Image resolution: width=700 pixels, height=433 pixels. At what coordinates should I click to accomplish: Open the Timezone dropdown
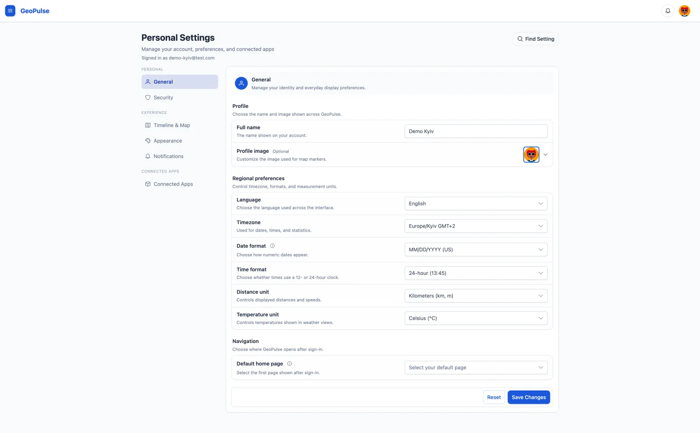pos(476,226)
